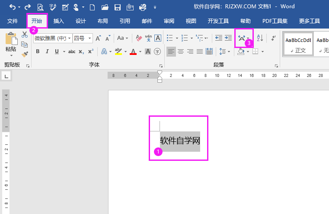Open the paragraph dialog launcher
Image resolution: width=329 pixels, height=214 pixels.
pyautogui.click(x=276, y=66)
